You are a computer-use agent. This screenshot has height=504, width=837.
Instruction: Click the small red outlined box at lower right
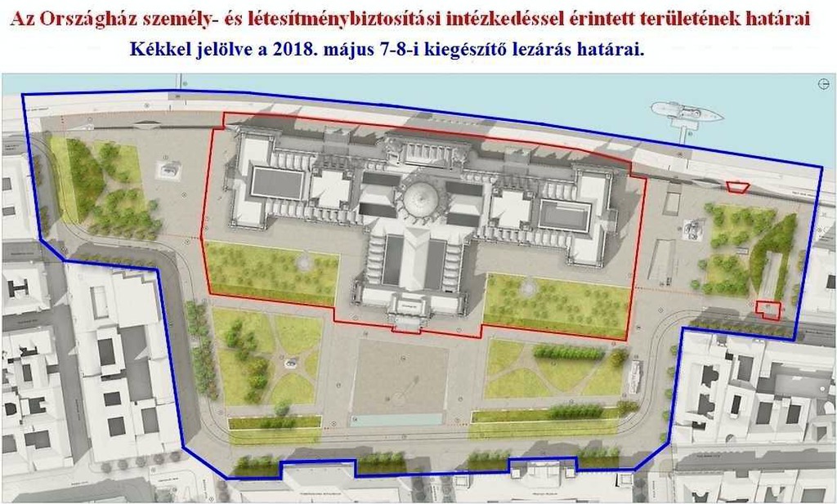click(768, 309)
